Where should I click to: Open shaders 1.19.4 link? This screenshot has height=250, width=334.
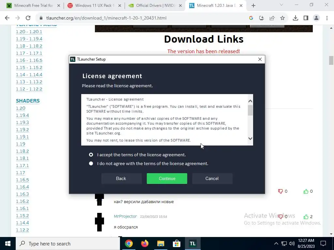(23, 116)
